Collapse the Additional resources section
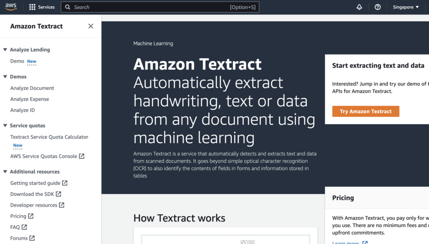Screen dimensions: 429x244 [5, 172]
